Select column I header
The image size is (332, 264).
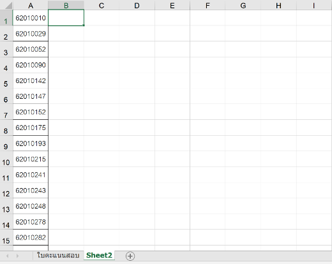pyautogui.click(x=314, y=5)
